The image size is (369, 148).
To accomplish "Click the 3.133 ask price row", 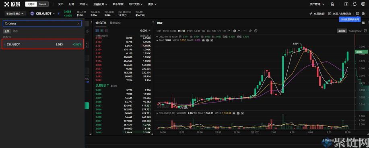I will pos(123,38).
